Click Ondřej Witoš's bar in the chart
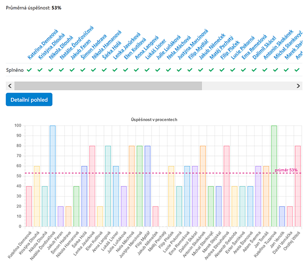 pyautogui.click(x=298, y=186)
